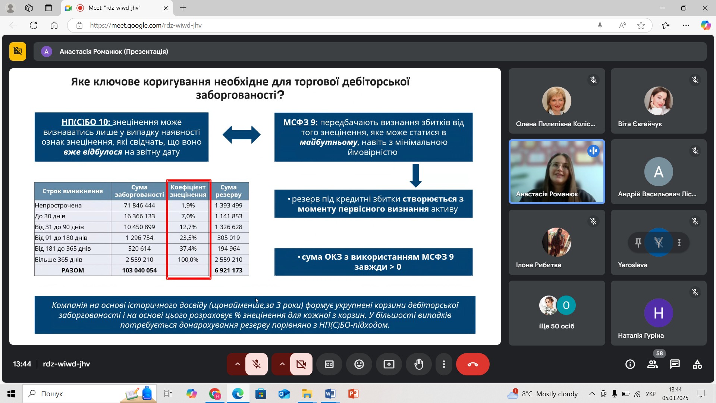Open Copilot sidebar in Edge

pyautogui.click(x=706, y=25)
